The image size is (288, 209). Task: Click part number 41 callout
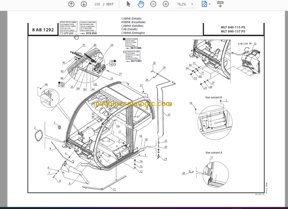[84, 45]
